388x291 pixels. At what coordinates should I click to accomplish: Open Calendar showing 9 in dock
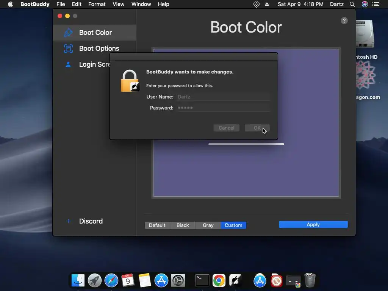click(x=128, y=280)
